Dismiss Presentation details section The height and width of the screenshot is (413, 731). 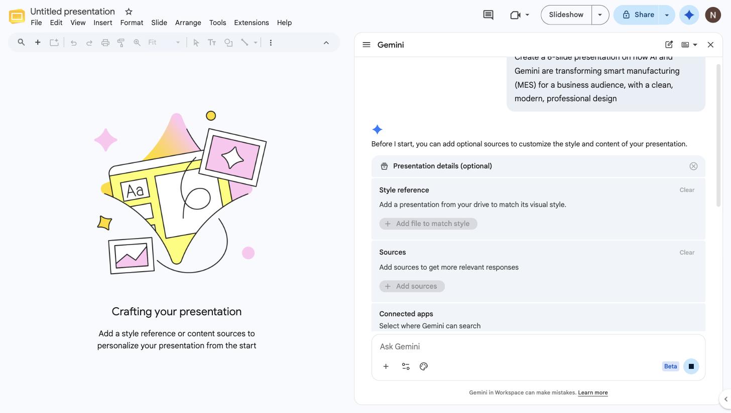[x=693, y=166]
